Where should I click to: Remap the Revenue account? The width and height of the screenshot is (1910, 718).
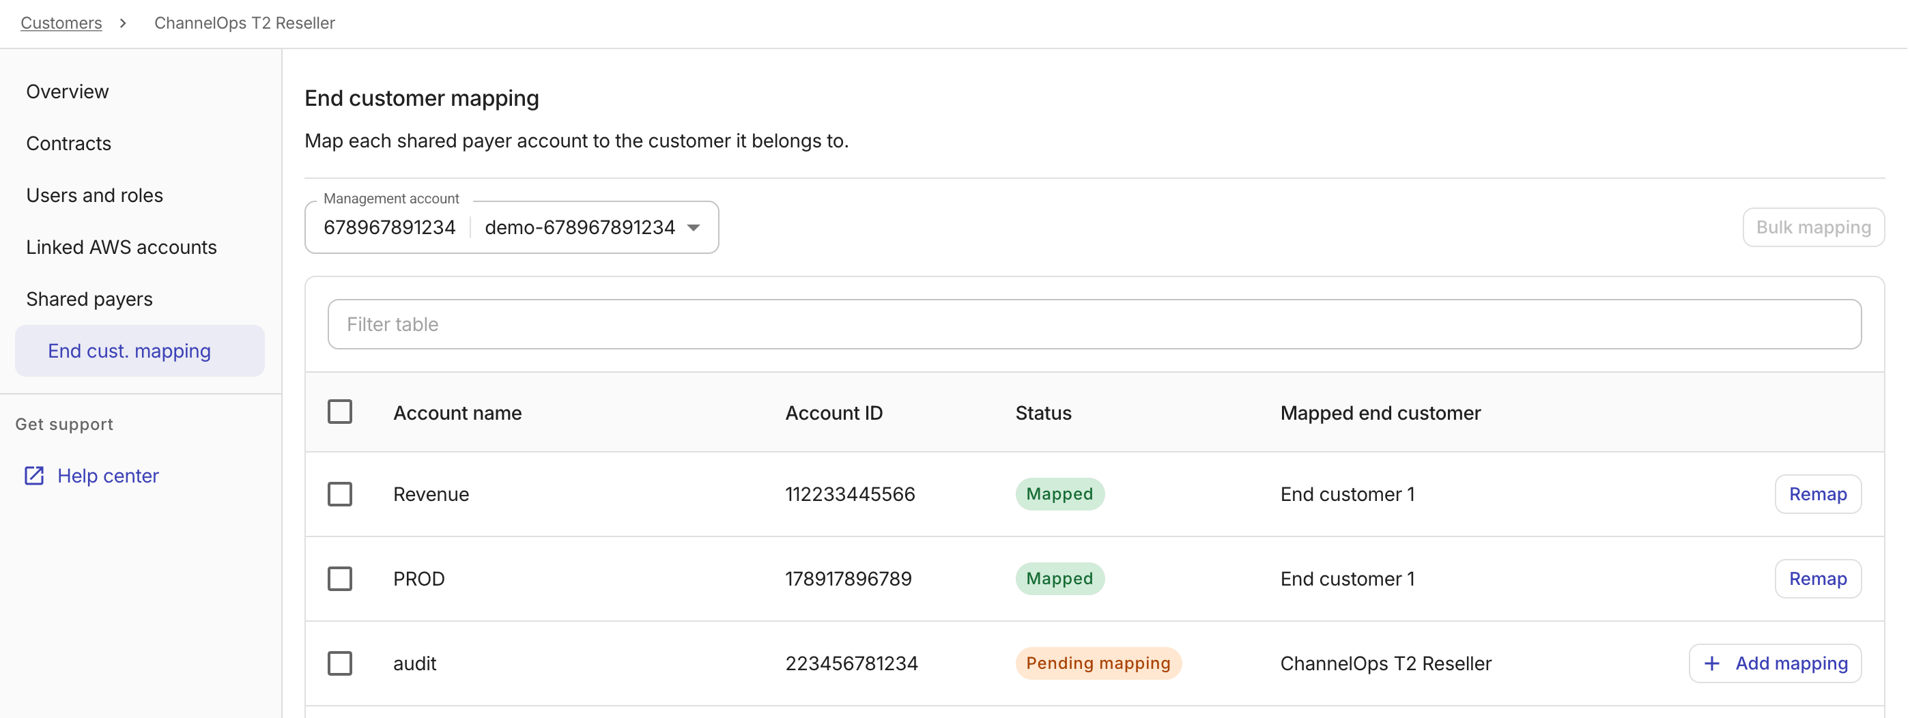(1817, 494)
